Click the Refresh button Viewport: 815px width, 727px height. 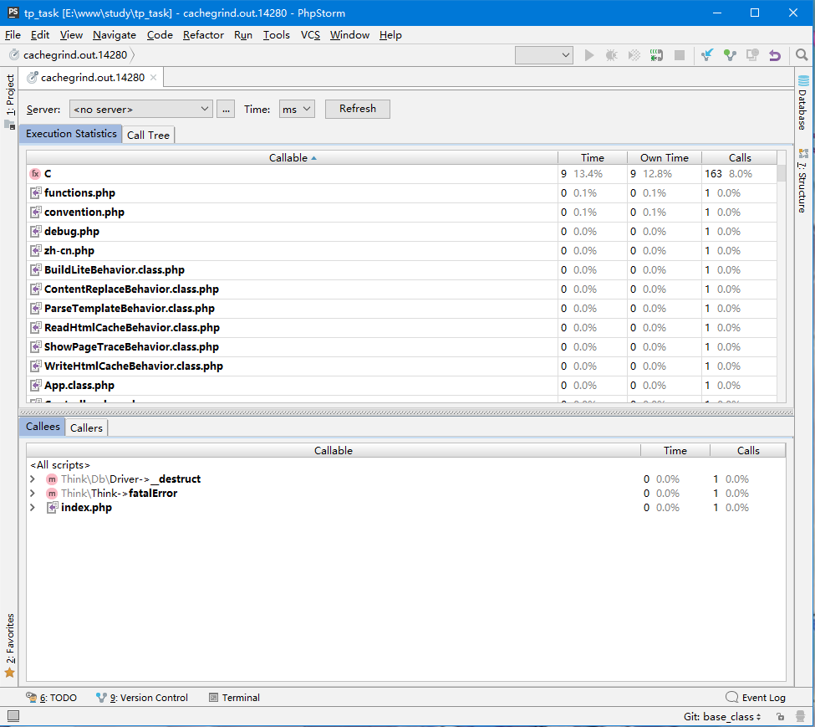tap(358, 109)
